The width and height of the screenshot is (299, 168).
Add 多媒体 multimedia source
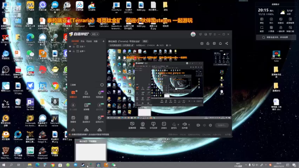tap(164, 125)
